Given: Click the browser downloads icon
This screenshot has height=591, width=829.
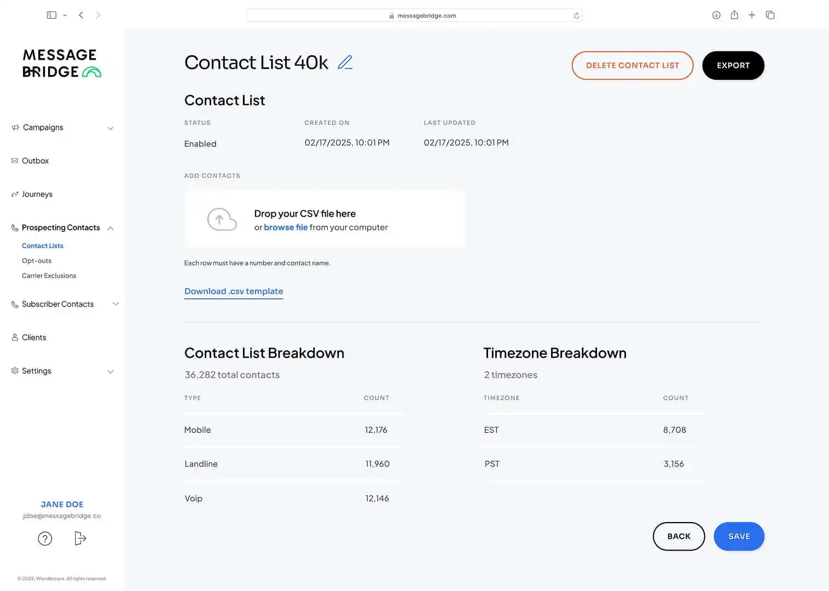Looking at the screenshot, I should click(x=716, y=15).
